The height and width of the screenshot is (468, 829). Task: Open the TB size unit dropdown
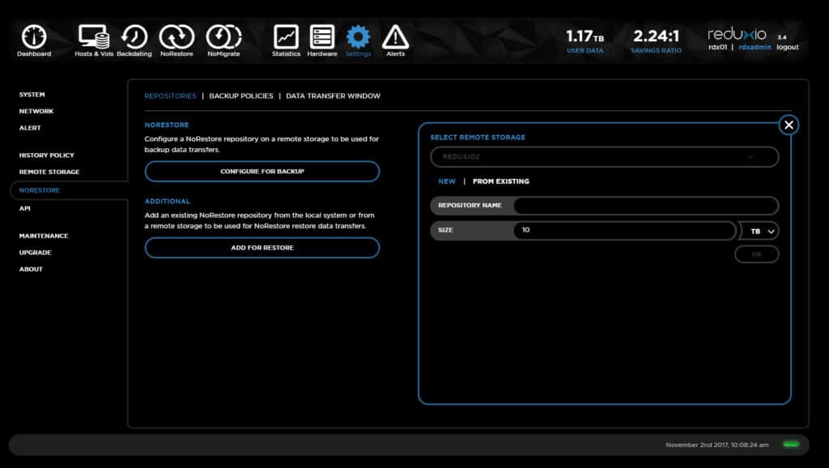(759, 231)
